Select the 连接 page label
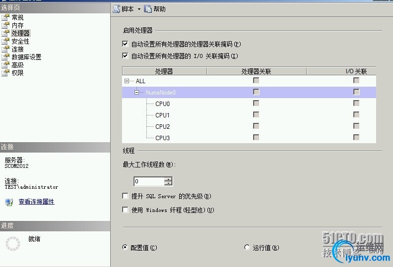Image resolution: width=393 pixels, height=267 pixels. click(17, 49)
